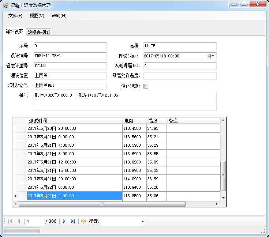Screen dimensions: 269x237
Task: Click the 桩号 multiline text box
Action: pyautogui.click(x=125, y=101)
